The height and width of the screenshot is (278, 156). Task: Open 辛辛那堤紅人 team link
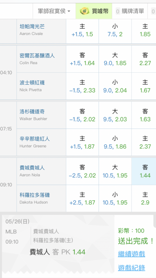[x=34, y=139]
